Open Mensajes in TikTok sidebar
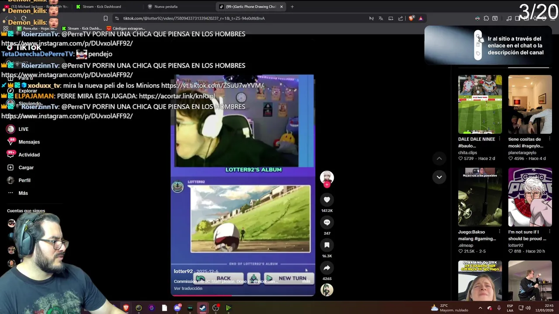 24,142
